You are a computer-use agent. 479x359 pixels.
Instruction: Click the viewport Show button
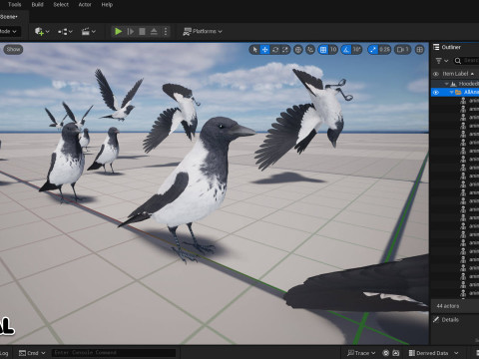13,49
